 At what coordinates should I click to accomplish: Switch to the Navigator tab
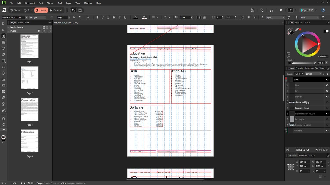(303, 155)
